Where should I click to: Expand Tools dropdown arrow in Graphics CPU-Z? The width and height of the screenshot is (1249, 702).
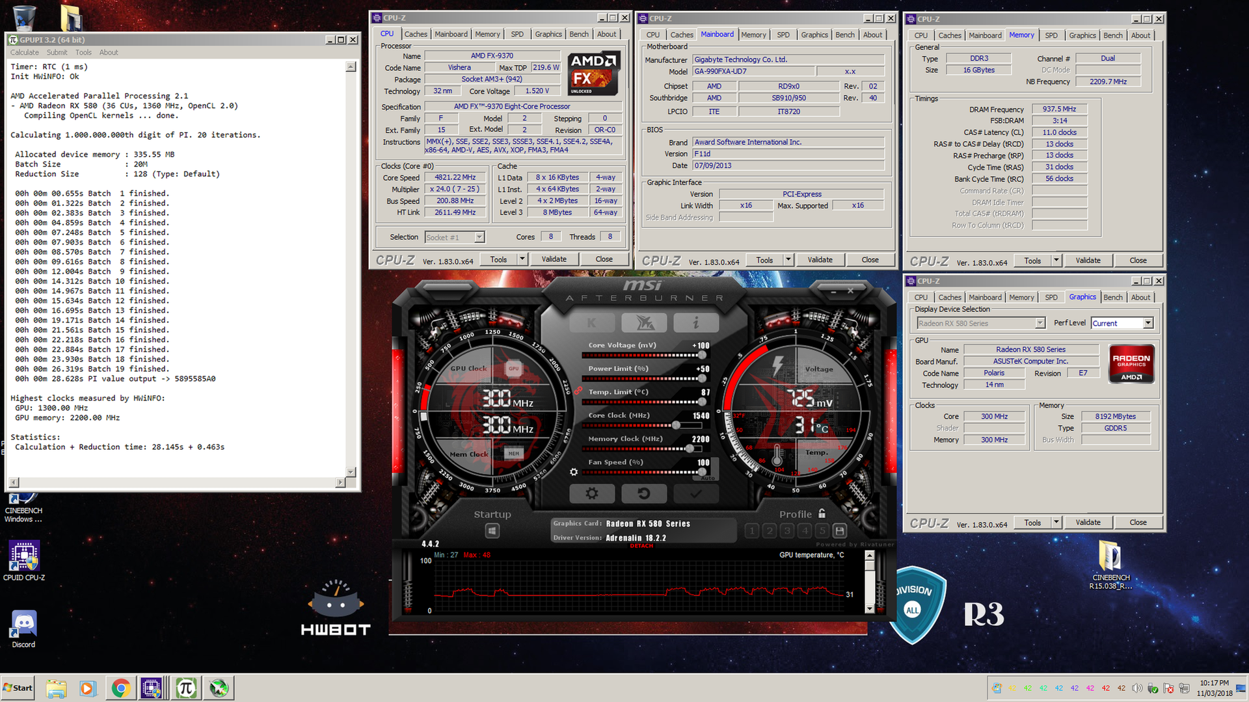coord(1056,523)
